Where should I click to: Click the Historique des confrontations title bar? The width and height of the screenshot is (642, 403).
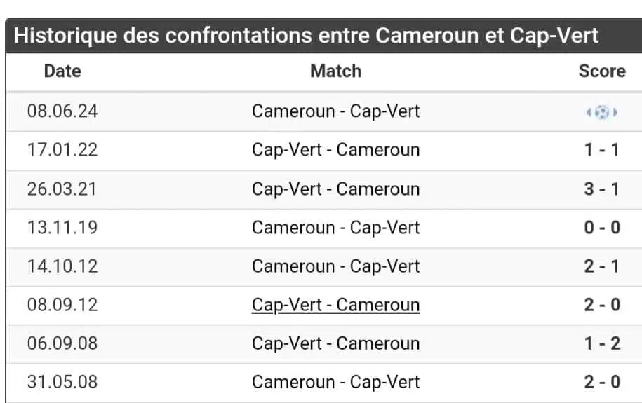[323, 35]
